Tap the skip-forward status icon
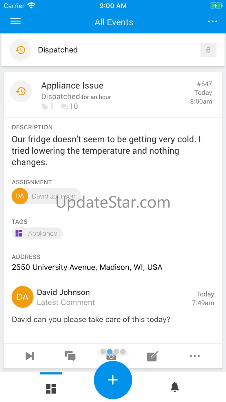Image resolution: width=226 pixels, height=402 pixels. click(x=30, y=356)
